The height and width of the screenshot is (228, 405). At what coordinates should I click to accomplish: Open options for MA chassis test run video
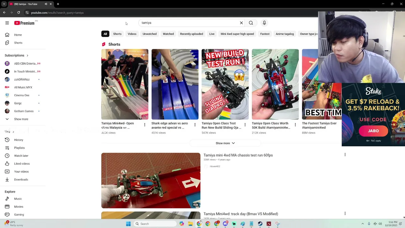pyautogui.click(x=345, y=155)
